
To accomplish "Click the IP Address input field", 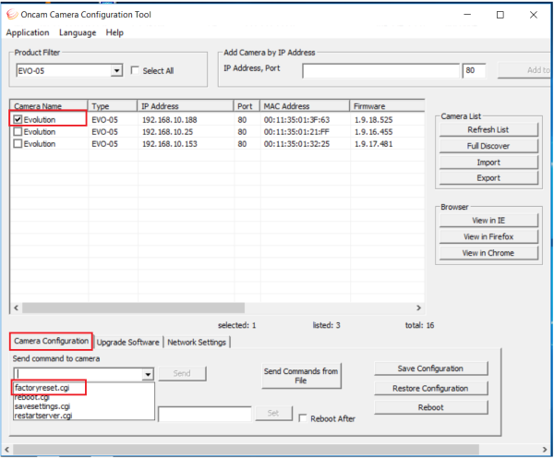I will (380, 71).
